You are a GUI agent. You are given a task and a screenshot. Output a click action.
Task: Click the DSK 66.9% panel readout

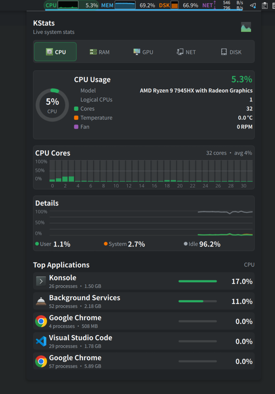pos(191,5)
